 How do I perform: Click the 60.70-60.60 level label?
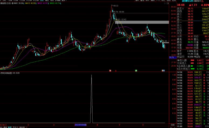(x=119, y=12)
